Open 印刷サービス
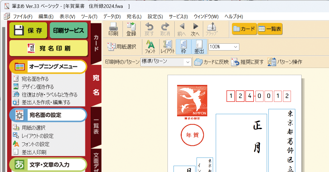The image size is (329, 172). [x=69, y=30]
